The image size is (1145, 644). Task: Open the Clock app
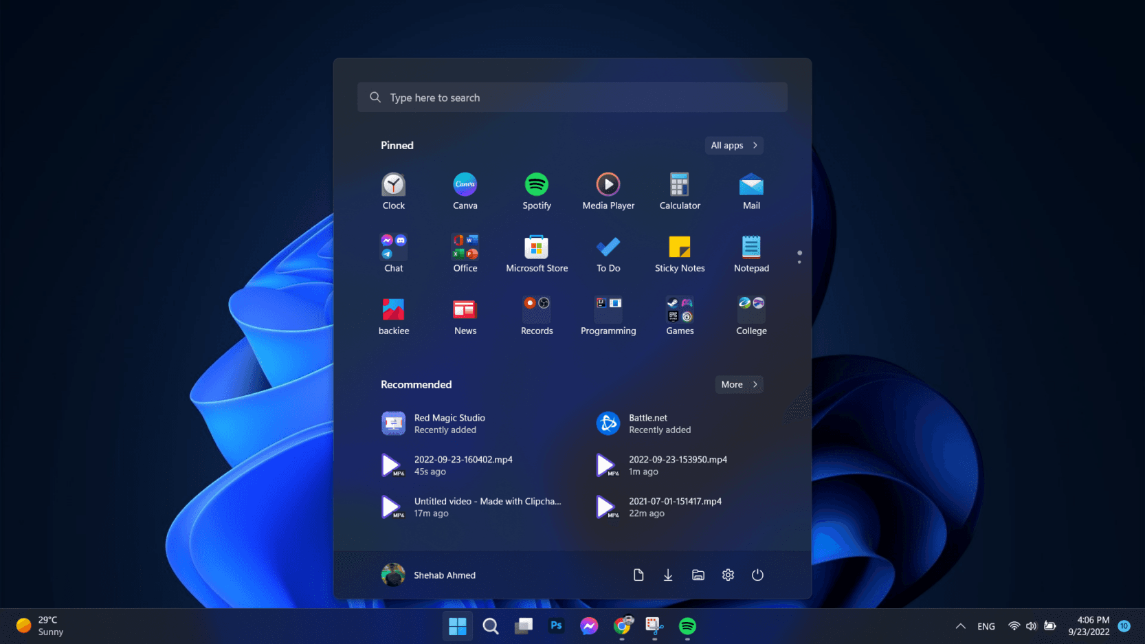pyautogui.click(x=394, y=191)
